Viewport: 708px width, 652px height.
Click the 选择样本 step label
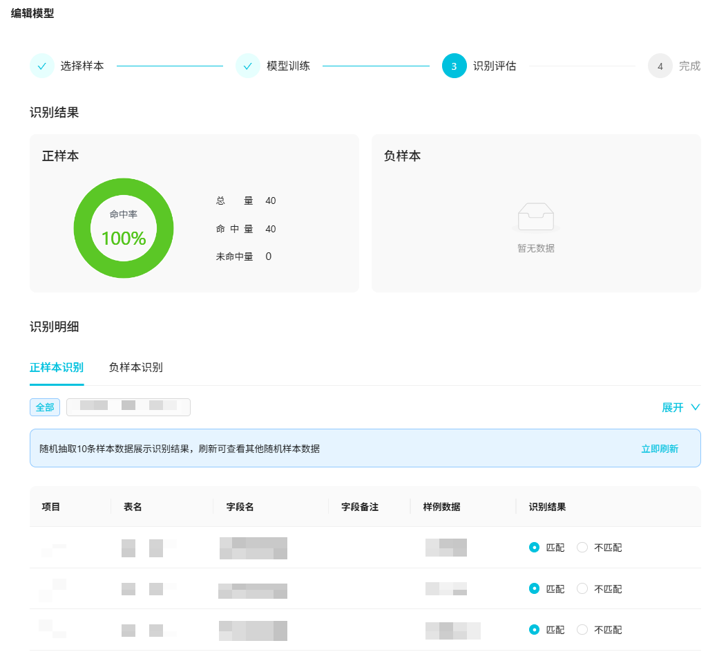[82, 66]
